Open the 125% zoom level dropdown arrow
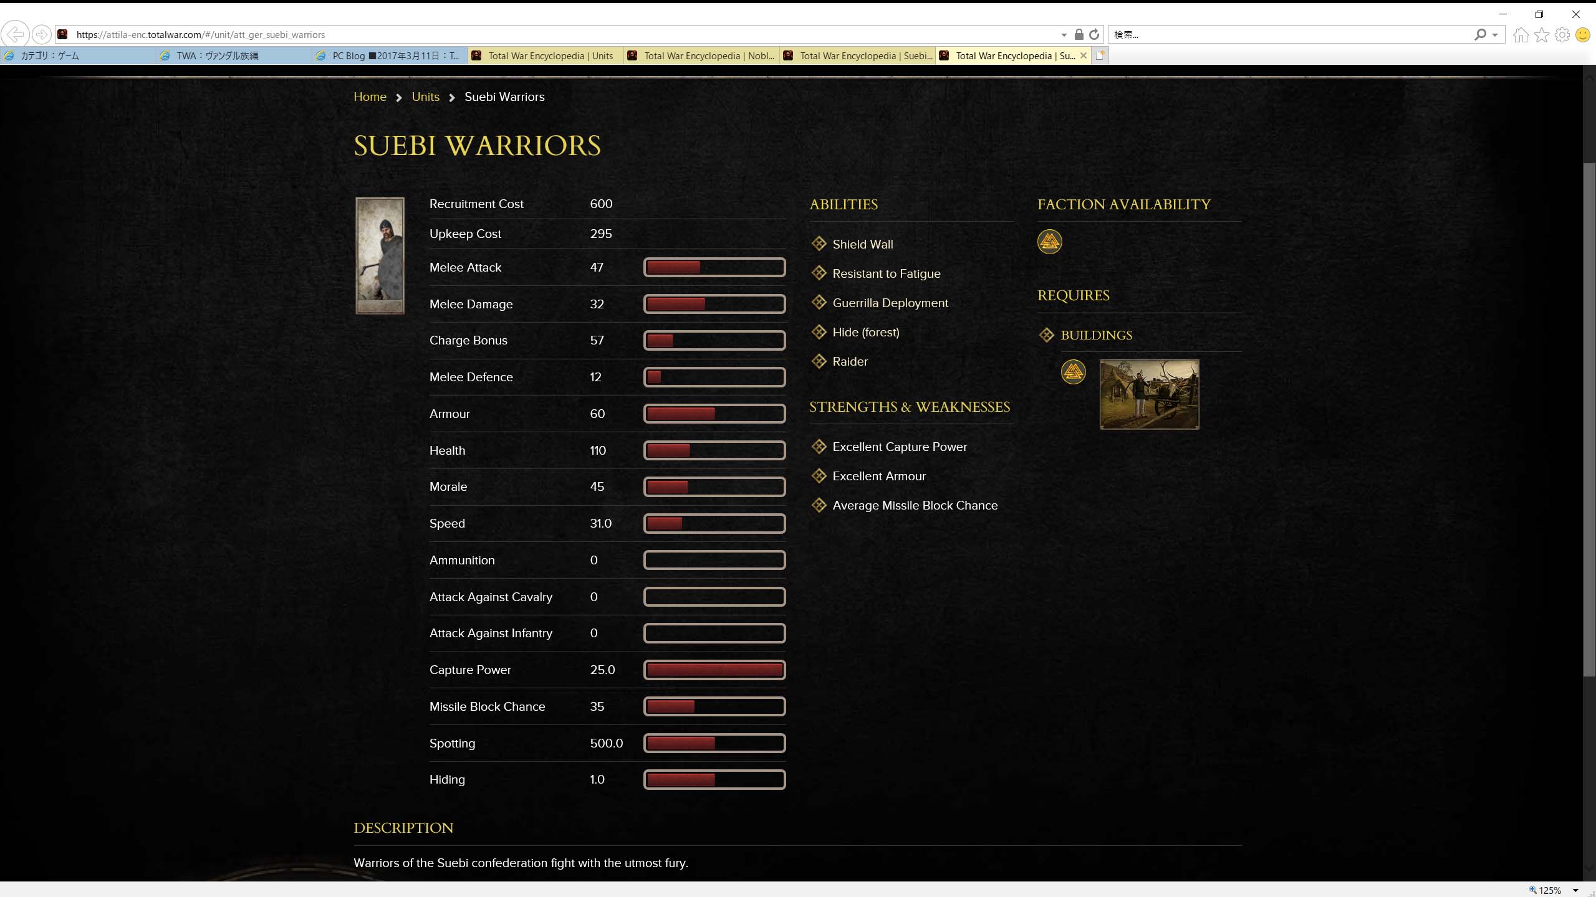The height and width of the screenshot is (897, 1596). coord(1575,890)
